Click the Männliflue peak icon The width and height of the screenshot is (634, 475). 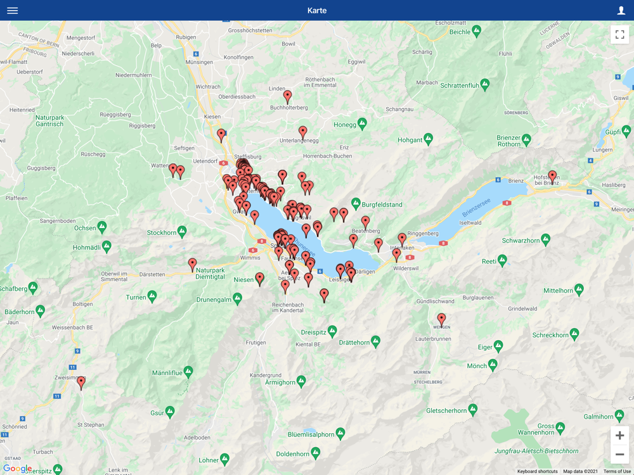[188, 372]
